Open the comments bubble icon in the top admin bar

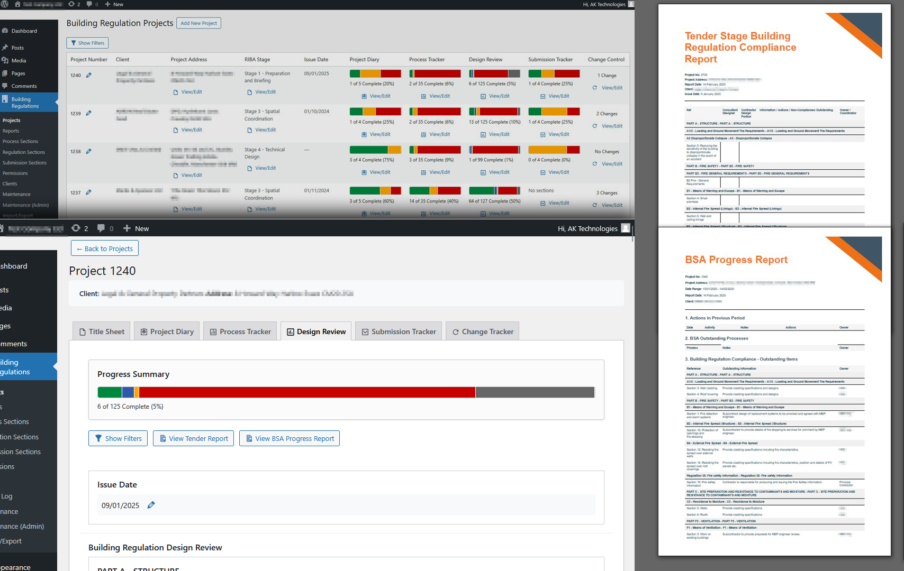(x=89, y=4)
